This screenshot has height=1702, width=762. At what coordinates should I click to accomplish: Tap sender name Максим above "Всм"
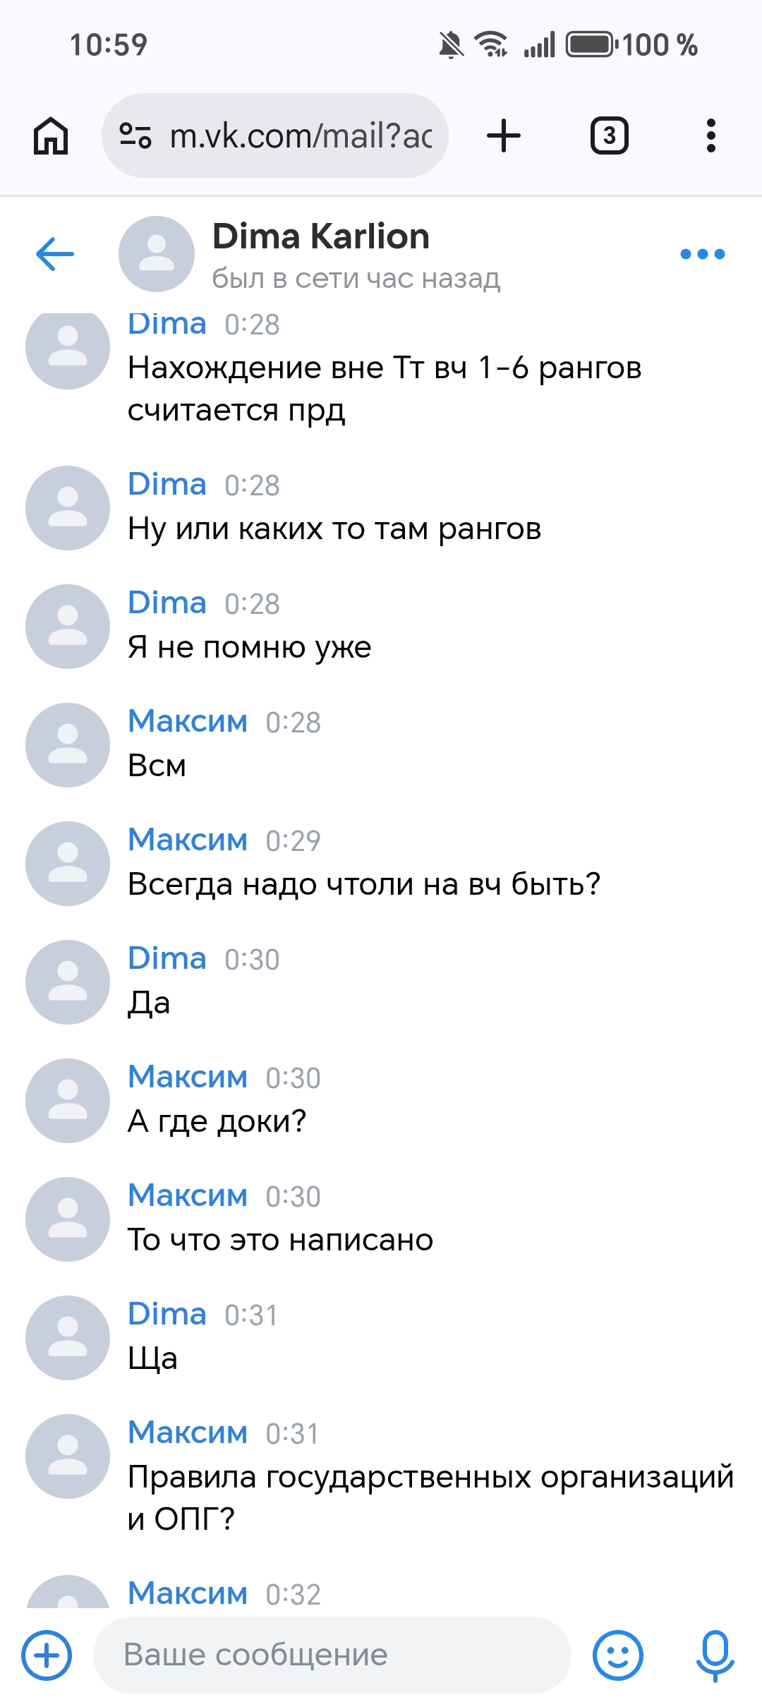pyautogui.click(x=188, y=721)
